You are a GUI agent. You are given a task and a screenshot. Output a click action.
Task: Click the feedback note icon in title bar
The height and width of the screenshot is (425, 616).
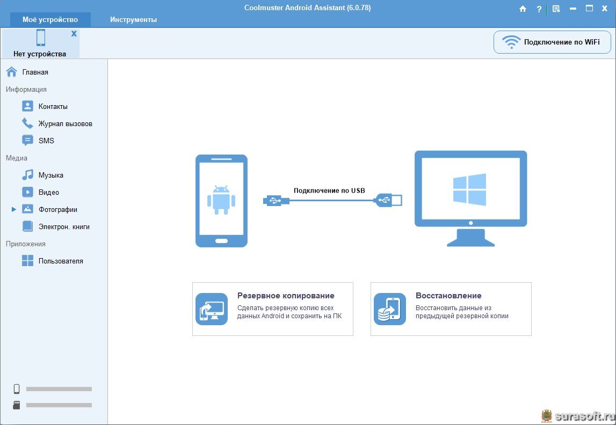pyautogui.click(x=556, y=9)
